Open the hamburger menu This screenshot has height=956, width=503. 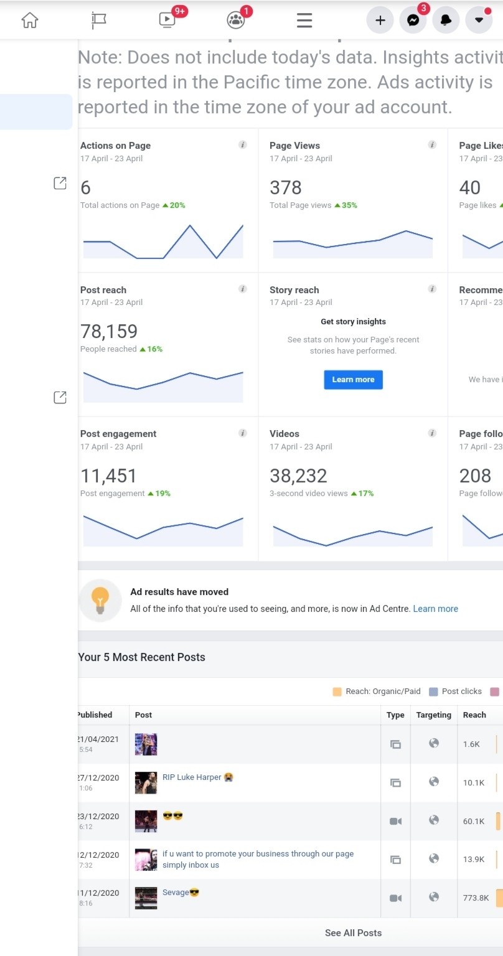(304, 20)
